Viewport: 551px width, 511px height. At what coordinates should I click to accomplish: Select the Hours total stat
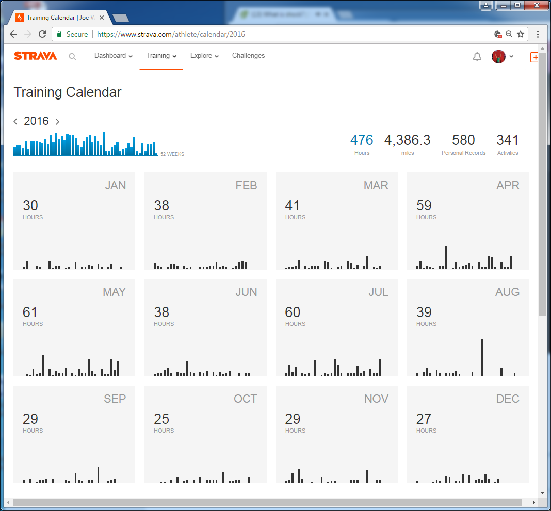pyautogui.click(x=361, y=144)
